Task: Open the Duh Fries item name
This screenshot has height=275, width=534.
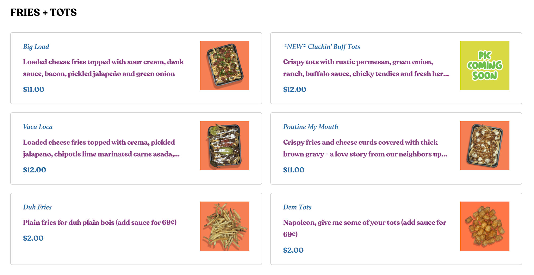Action: [37, 207]
